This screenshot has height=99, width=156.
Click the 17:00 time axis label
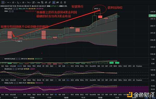(x=32, y=98)
